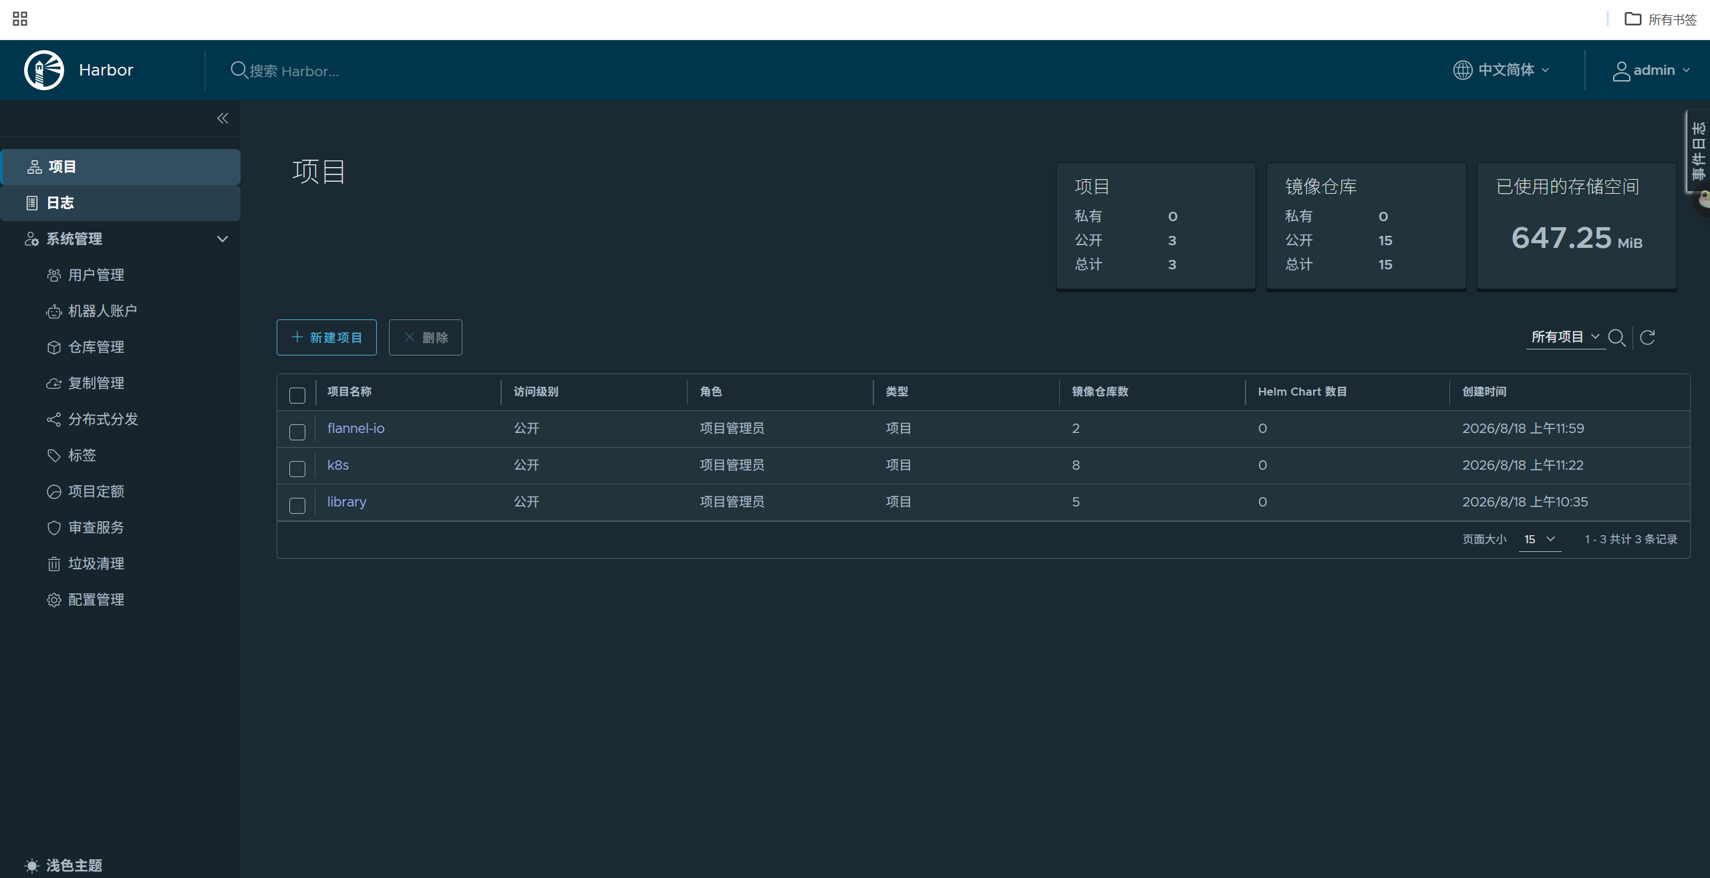This screenshot has height=878, width=1710.
Task: Click the 审查服务 shield icon
Action: pyautogui.click(x=54, y=528)
